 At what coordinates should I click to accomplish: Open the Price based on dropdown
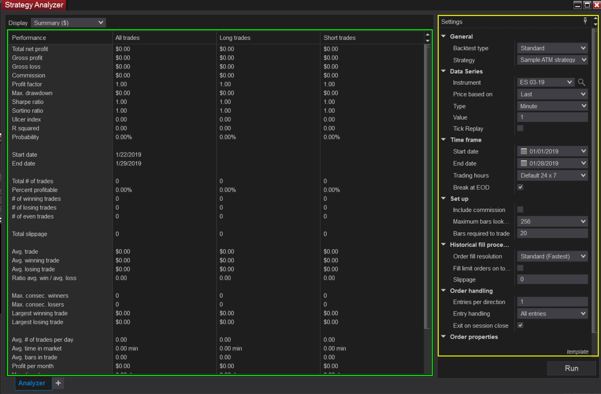(552, 94)
